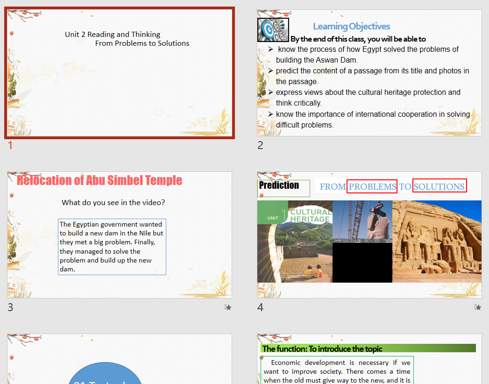Click the target dartboard icon on Learning Objectives slide
The image size is (489, 384).
tap(273, 30)
